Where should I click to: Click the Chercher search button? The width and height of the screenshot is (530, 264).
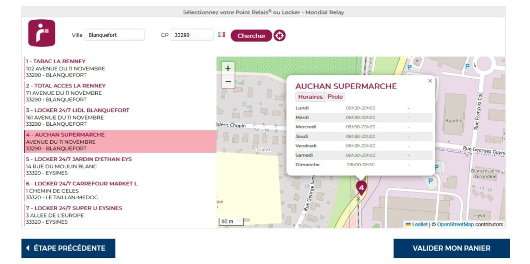[251, 36]
